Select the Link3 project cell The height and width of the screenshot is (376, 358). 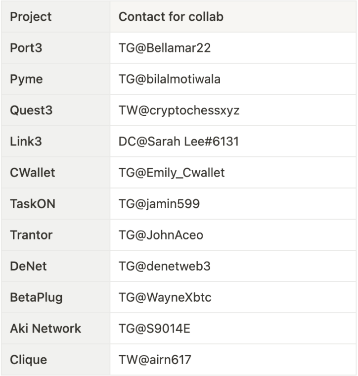coord(26,141)
